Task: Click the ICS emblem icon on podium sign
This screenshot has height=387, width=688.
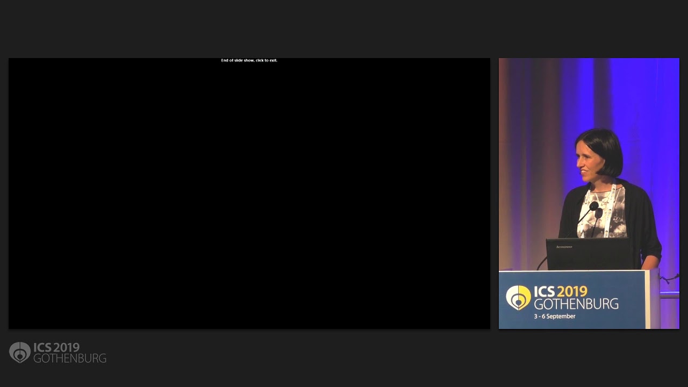Action: 518,298
